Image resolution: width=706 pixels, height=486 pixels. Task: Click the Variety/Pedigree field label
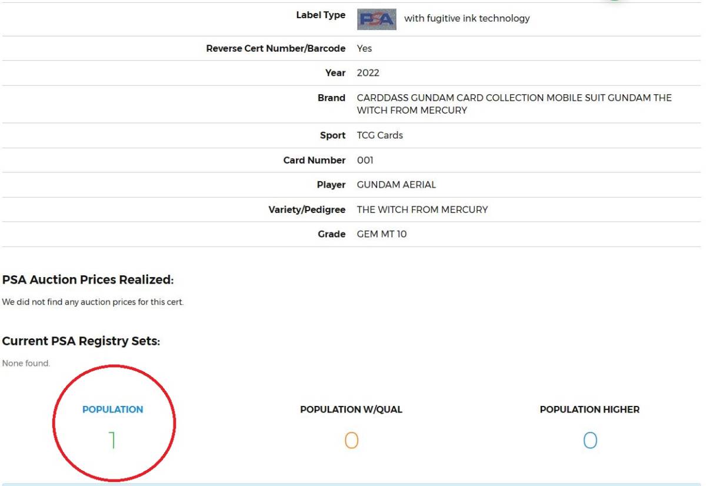point(307,209)
